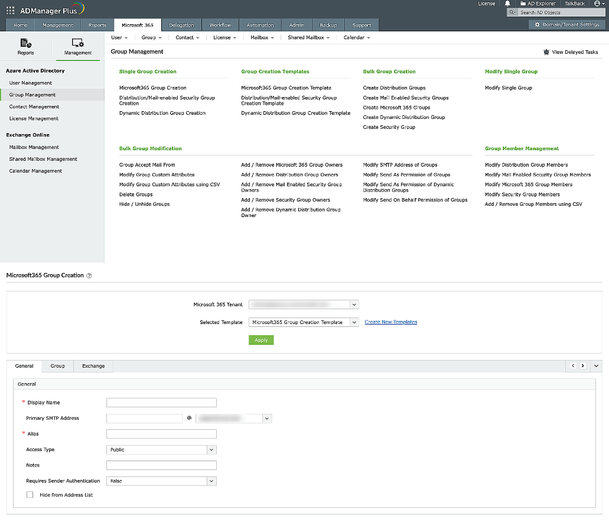Click the green Apply button
Image resolution: width=609 pixels, height=525 pixels.
click(x=261, y=340)
